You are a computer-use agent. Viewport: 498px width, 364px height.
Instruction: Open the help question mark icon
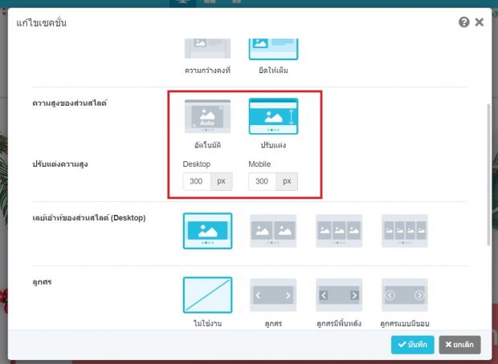point(463,22)
